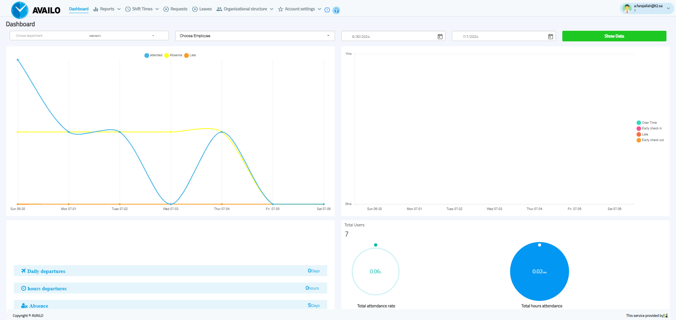The image size is (676, 320).
Task: Toggle the Early check out legend series
Action: pos(650,140)
